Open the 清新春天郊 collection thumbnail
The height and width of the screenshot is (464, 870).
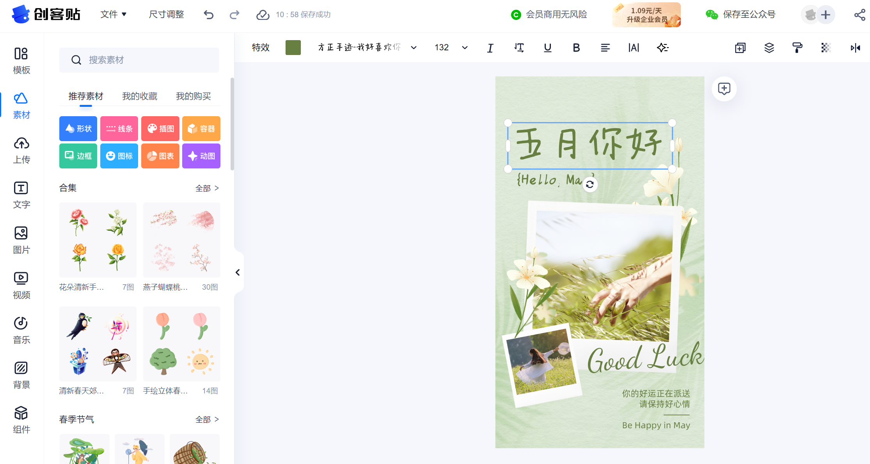pyautogui.click(x=98, y=344)
